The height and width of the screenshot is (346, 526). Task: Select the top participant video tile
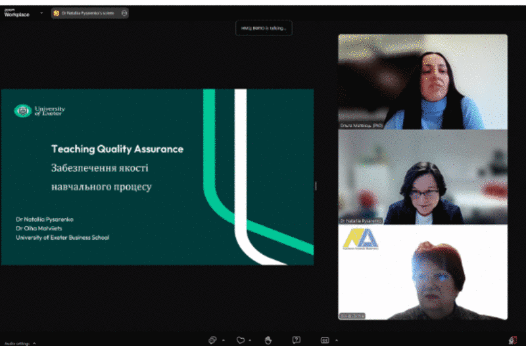[422, 81]
